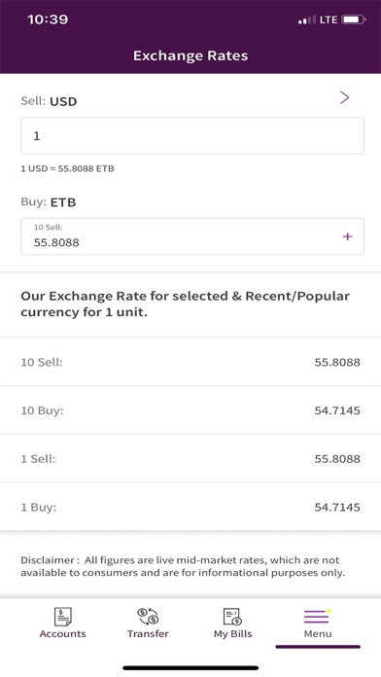Viewport: 381px width, 677px height.
Task: Tap the signal strength bars icon
Action: [307, 19]
